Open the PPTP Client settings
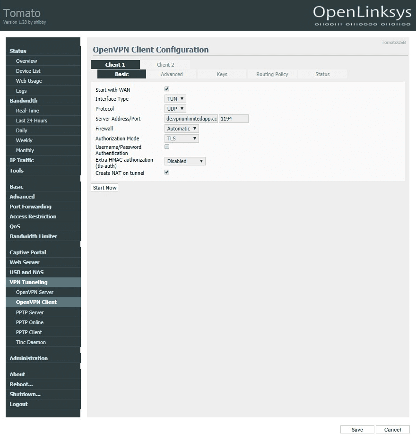This screenshot has height=441, width=416. pyautogui.click(x=28, y=332)
